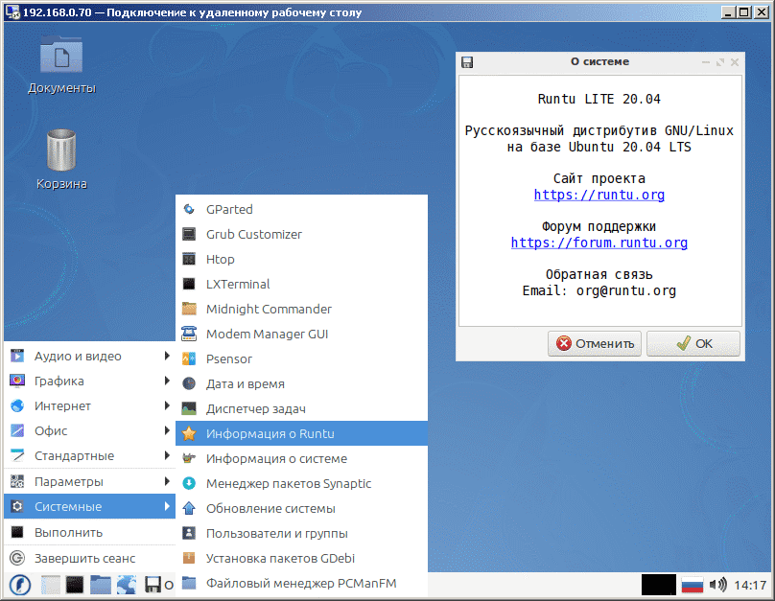Click the Обновление системы arrow icon

click(189, 509)
